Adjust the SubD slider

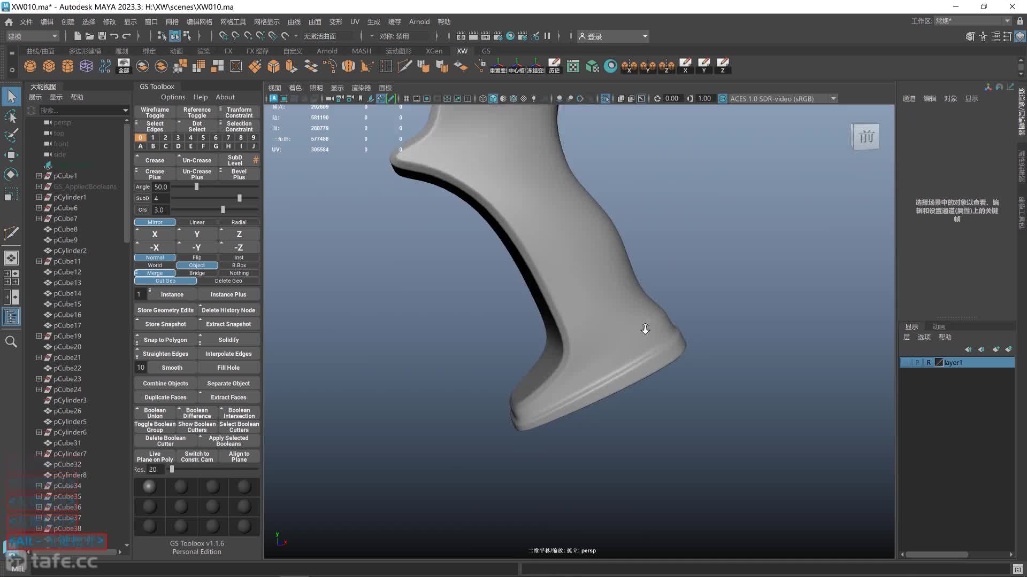pyautogui.click(x=239, y=198)
